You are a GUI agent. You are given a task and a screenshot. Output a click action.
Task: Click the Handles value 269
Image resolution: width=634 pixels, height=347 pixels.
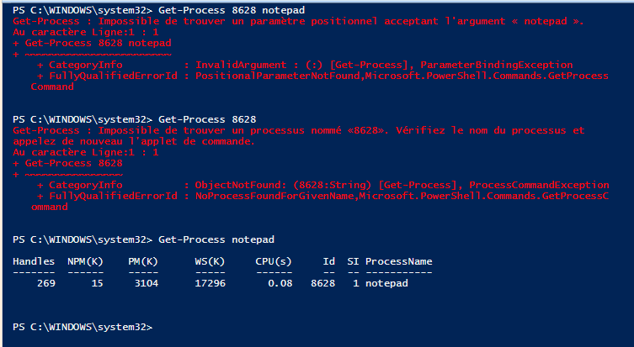(x=46, y=284)
